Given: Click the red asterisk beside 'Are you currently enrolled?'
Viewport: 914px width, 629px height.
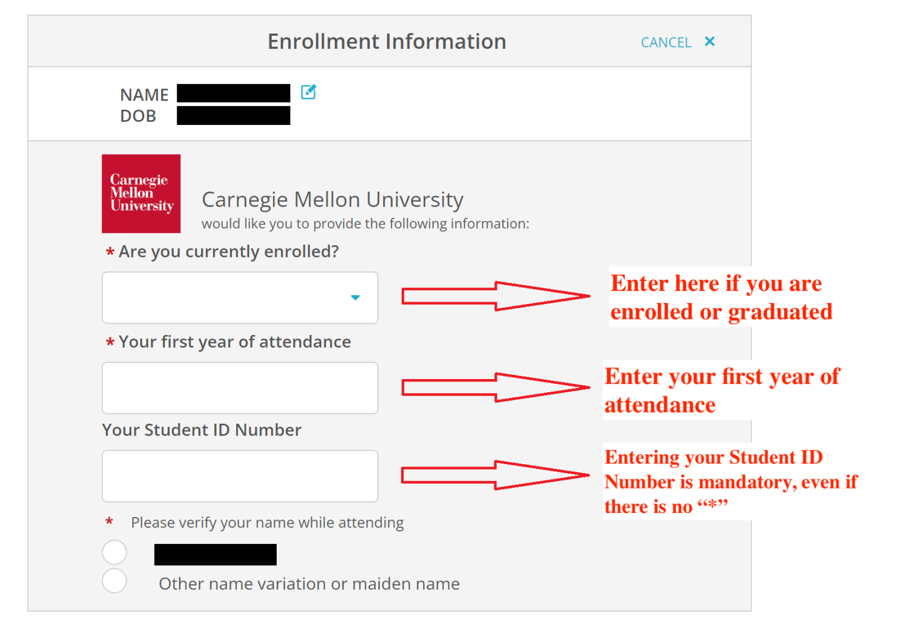Looking at the screenshot, I should (x=109, y=252).
